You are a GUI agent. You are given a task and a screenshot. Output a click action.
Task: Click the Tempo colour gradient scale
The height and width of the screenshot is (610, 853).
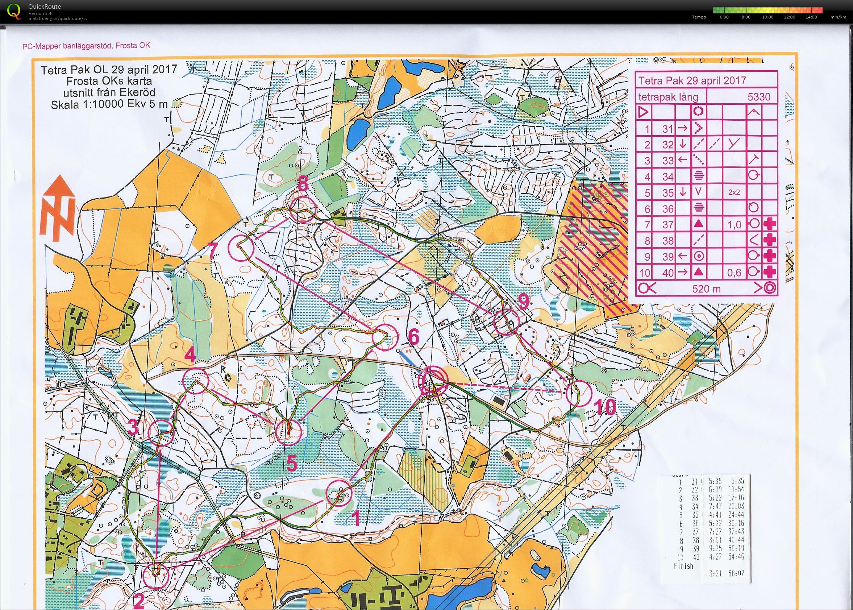point(768,10)
